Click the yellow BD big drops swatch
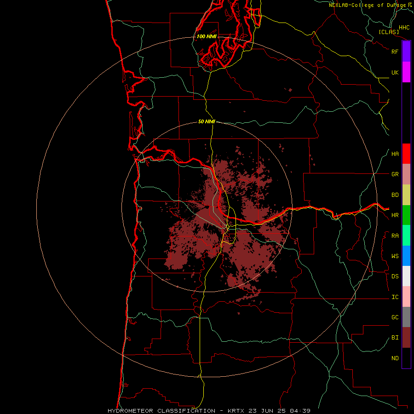The image size is (414, 414). point(406,195)
